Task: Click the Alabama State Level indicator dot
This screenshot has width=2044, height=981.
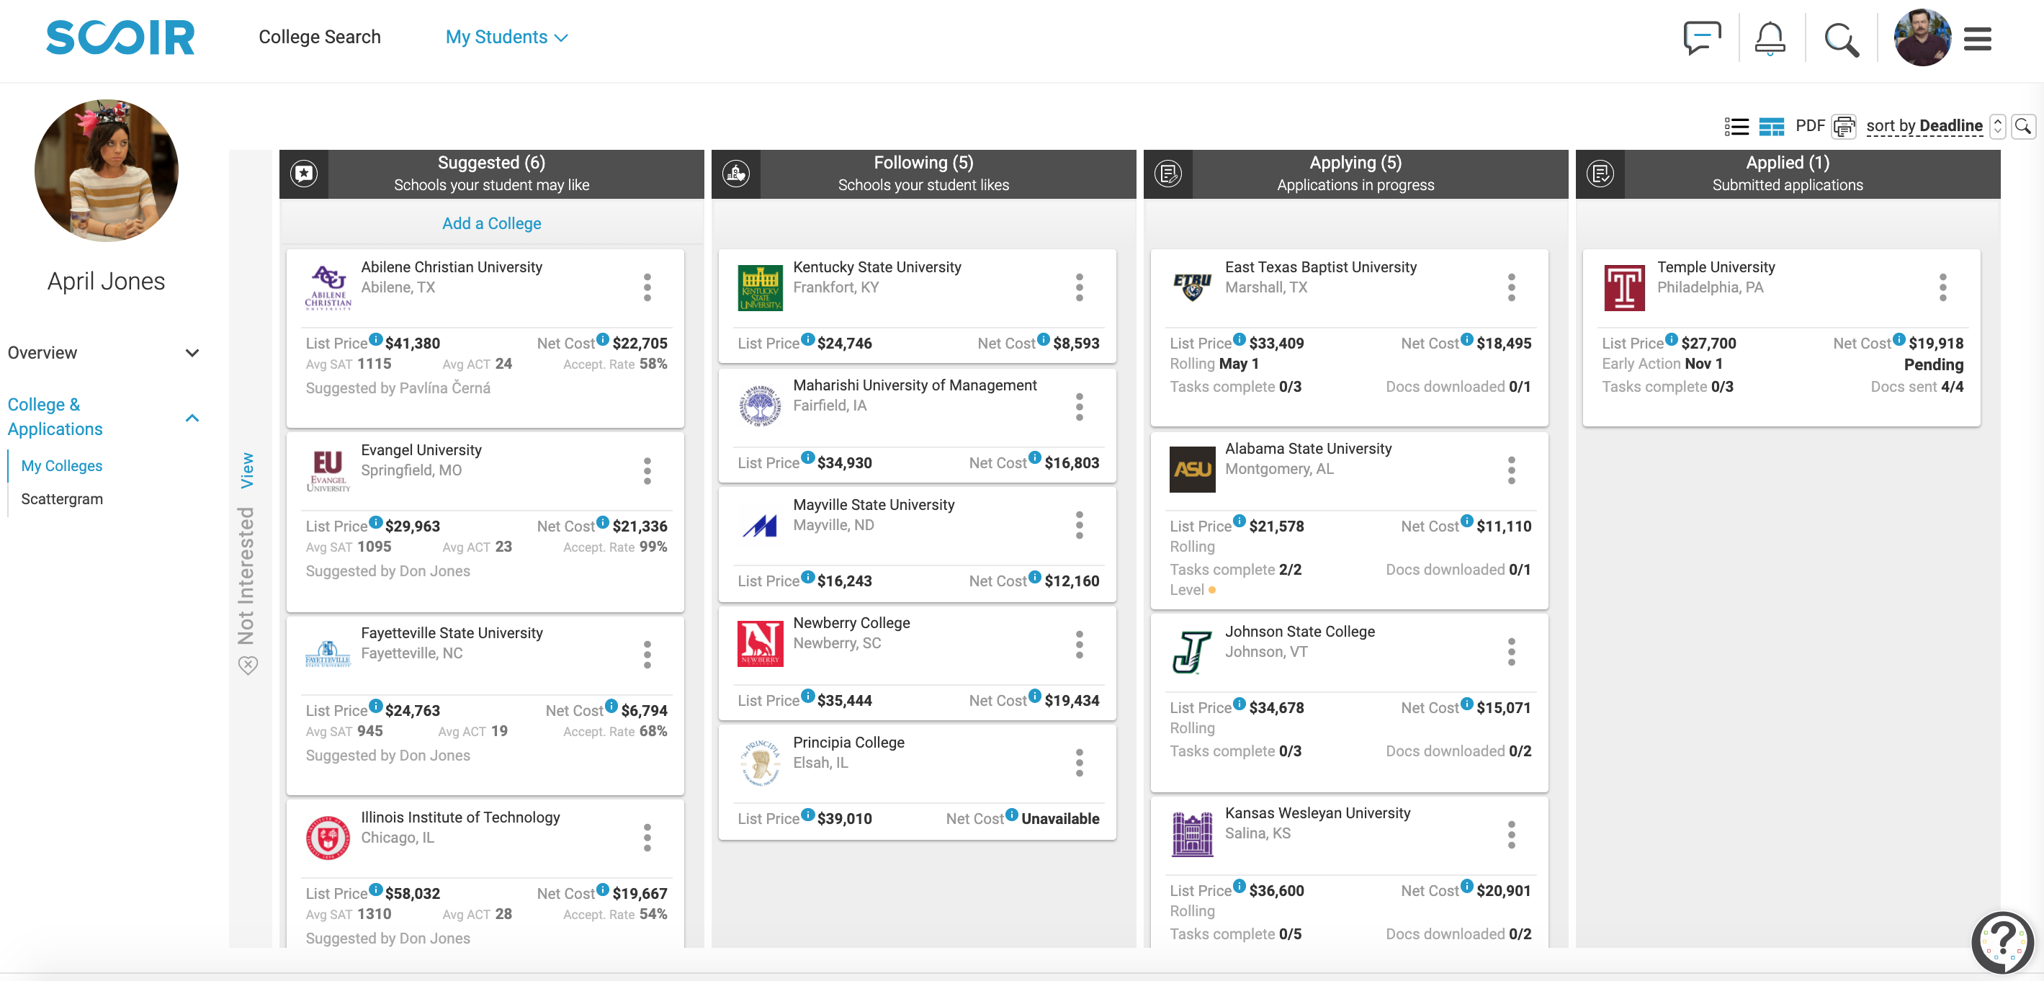Action: [x=1211, y=590]
